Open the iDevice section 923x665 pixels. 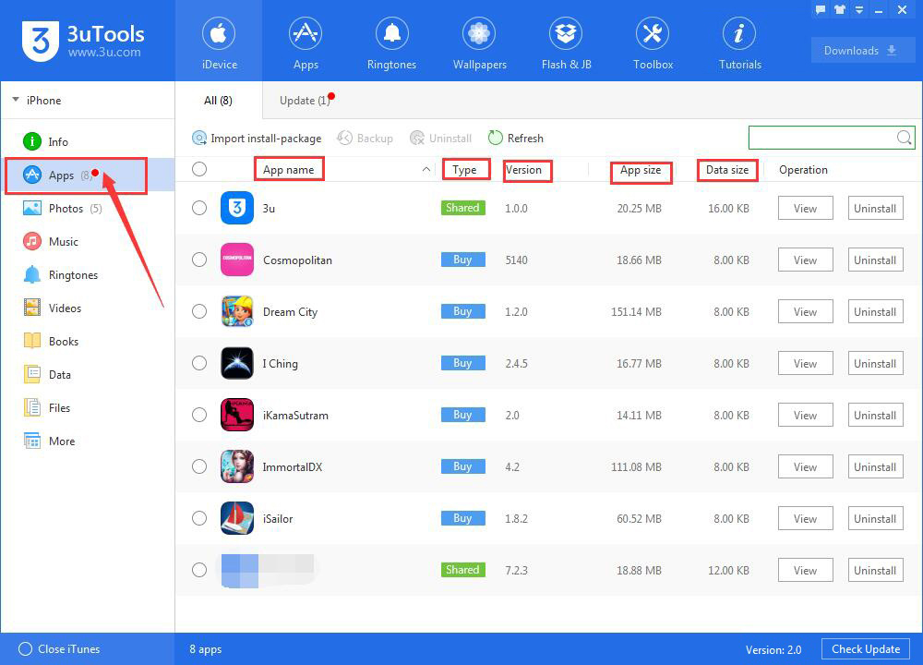pos(219,43)
